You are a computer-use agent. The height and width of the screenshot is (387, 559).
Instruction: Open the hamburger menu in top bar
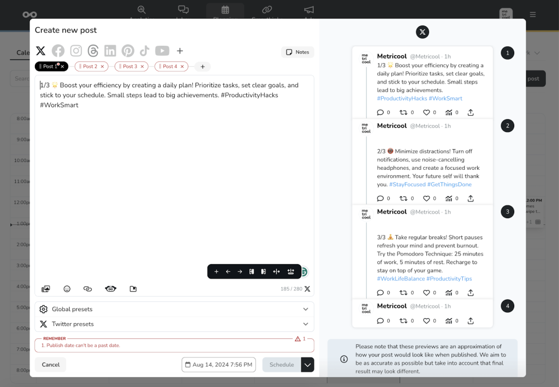coord(533,15)
